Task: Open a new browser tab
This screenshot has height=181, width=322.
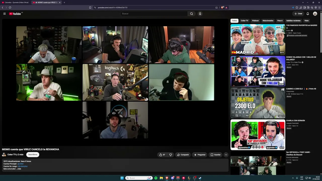Action: 64,3
